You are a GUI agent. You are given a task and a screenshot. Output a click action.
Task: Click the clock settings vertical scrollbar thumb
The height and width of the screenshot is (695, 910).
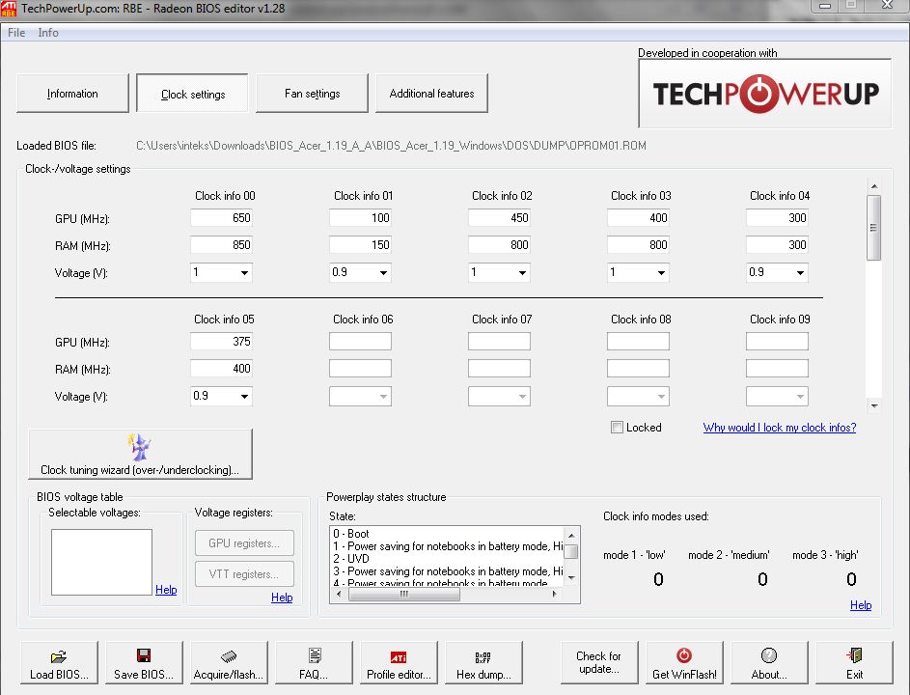[x=873, y=228]
